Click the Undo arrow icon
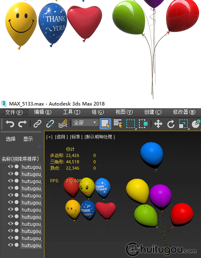Screen dimensions: 201x258 [x=10, y=124]
